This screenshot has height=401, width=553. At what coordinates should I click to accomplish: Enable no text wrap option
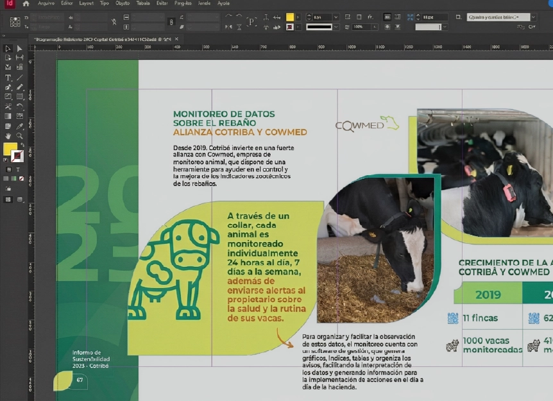pos(387,17)
